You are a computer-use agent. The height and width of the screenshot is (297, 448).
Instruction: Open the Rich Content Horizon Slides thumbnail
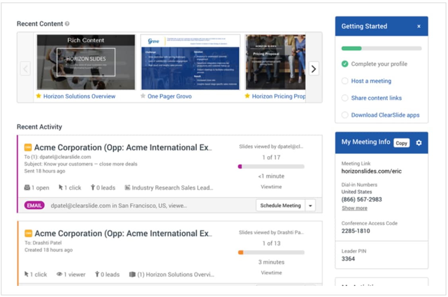point(86,62)
